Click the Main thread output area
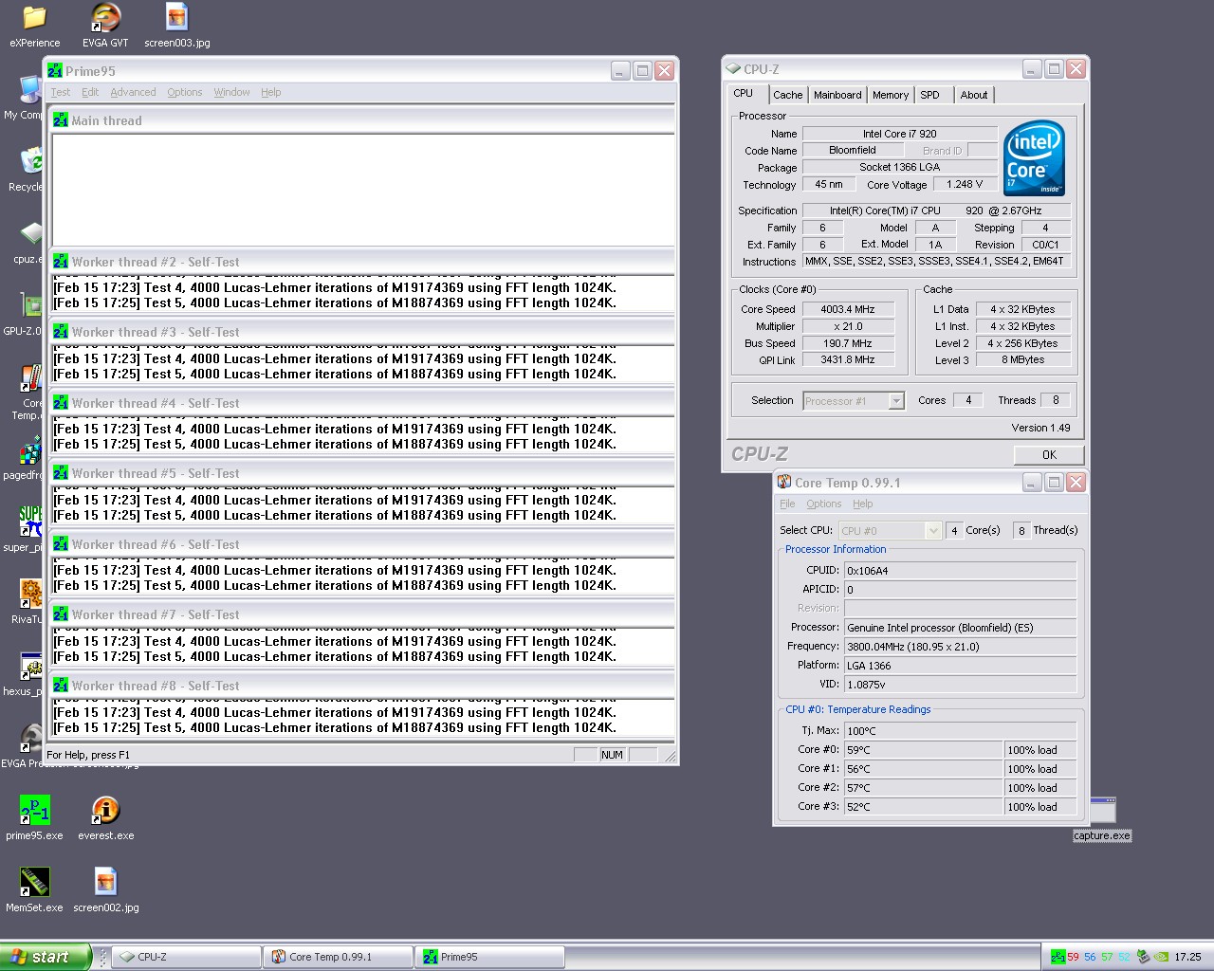The height and width of the screenshot is (971, 1214). (362, 190)
